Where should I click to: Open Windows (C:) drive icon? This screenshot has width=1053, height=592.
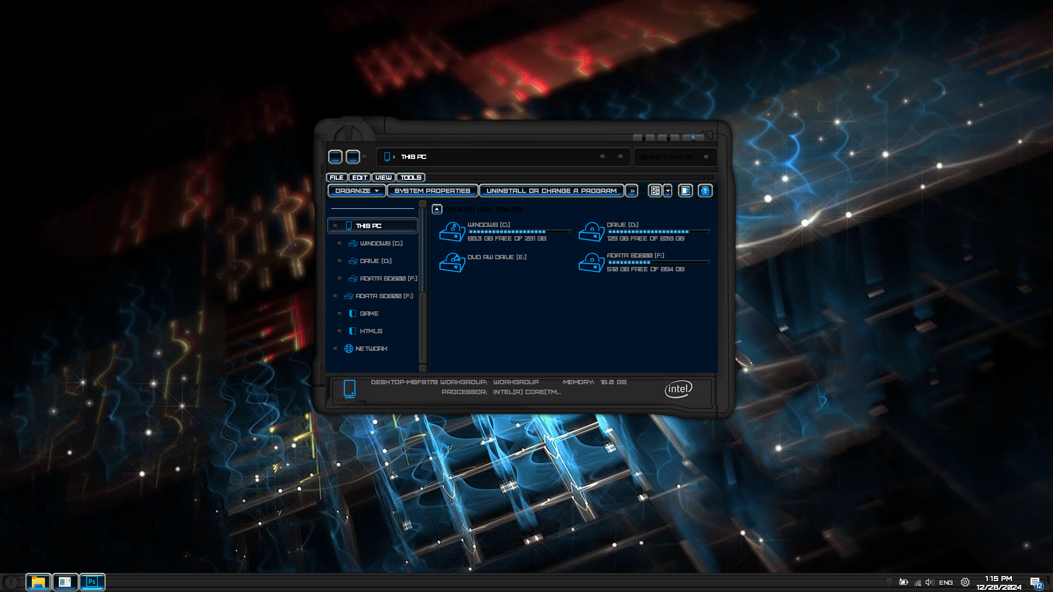tap(452, 232)
